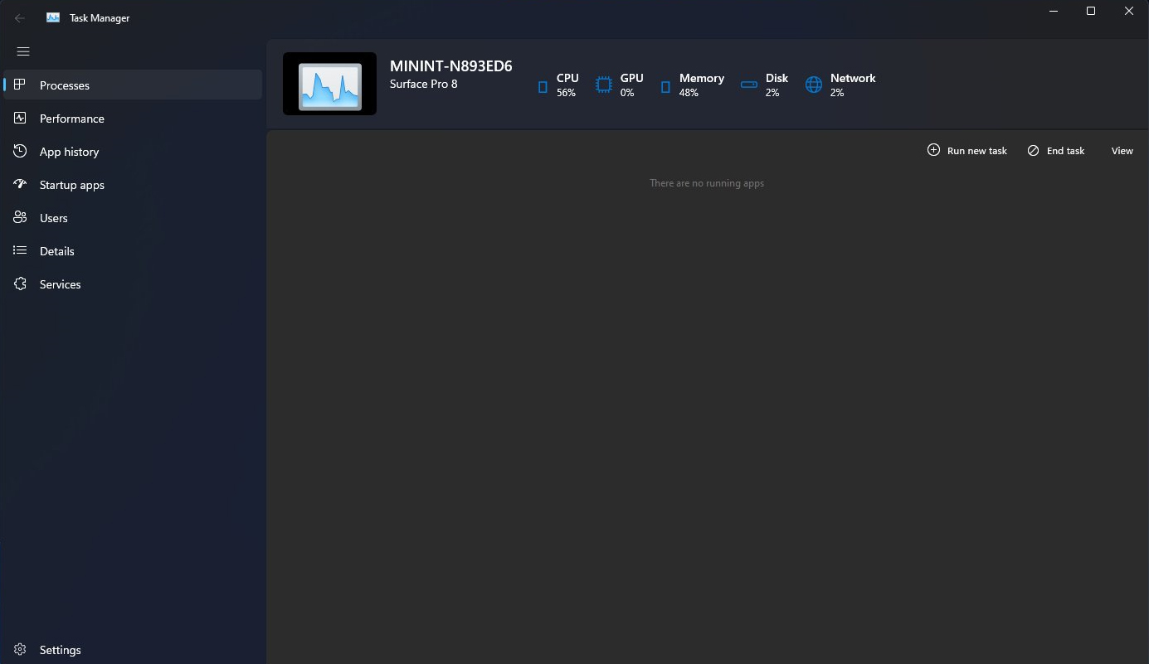Image resolution: width=1149 pixels, height=664 pixels.
Task: Click the Task Manager title bar icon
Action: [x=53, y=17]
